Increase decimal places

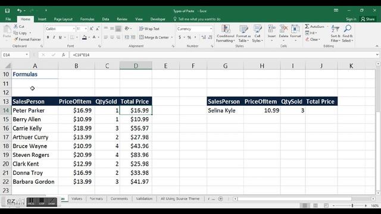[204, 37]
